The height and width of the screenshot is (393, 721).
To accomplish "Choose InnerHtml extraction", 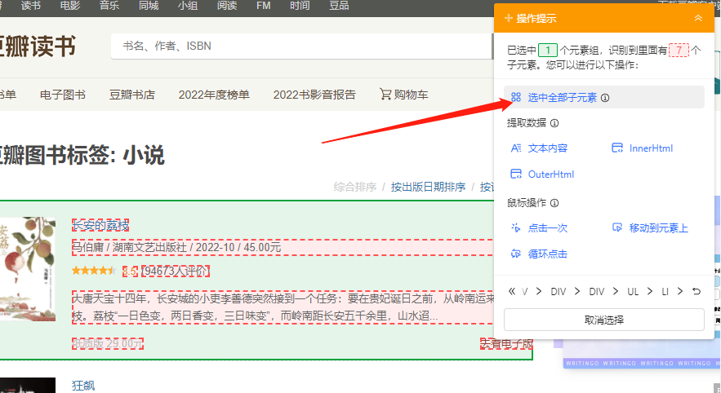I will click(x=651, y=148).
